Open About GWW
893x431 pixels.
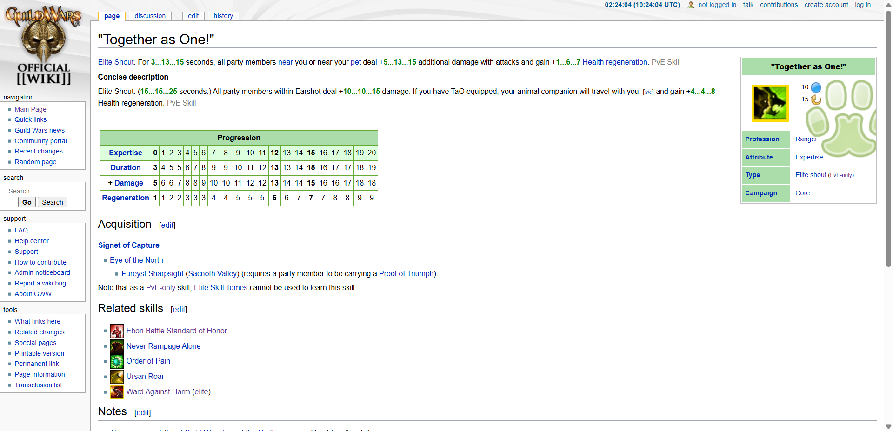click(33, 294)
